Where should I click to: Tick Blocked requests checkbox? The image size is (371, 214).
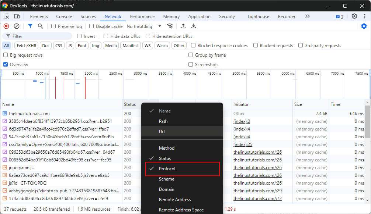[x=256, y=45]
